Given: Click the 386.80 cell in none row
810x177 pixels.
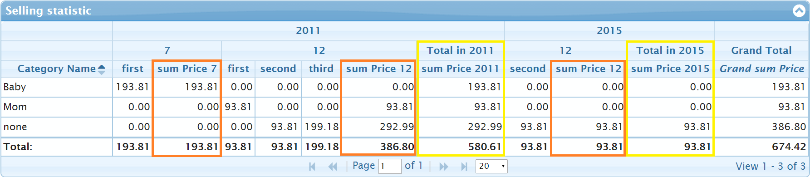Looking at the screenshot, I should point(761,127).
